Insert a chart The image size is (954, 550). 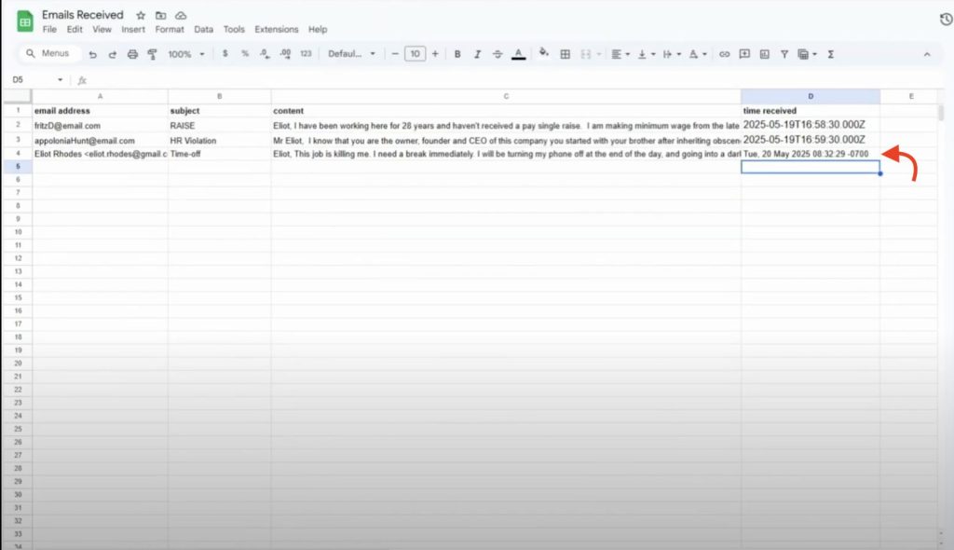tap(765, 54)
